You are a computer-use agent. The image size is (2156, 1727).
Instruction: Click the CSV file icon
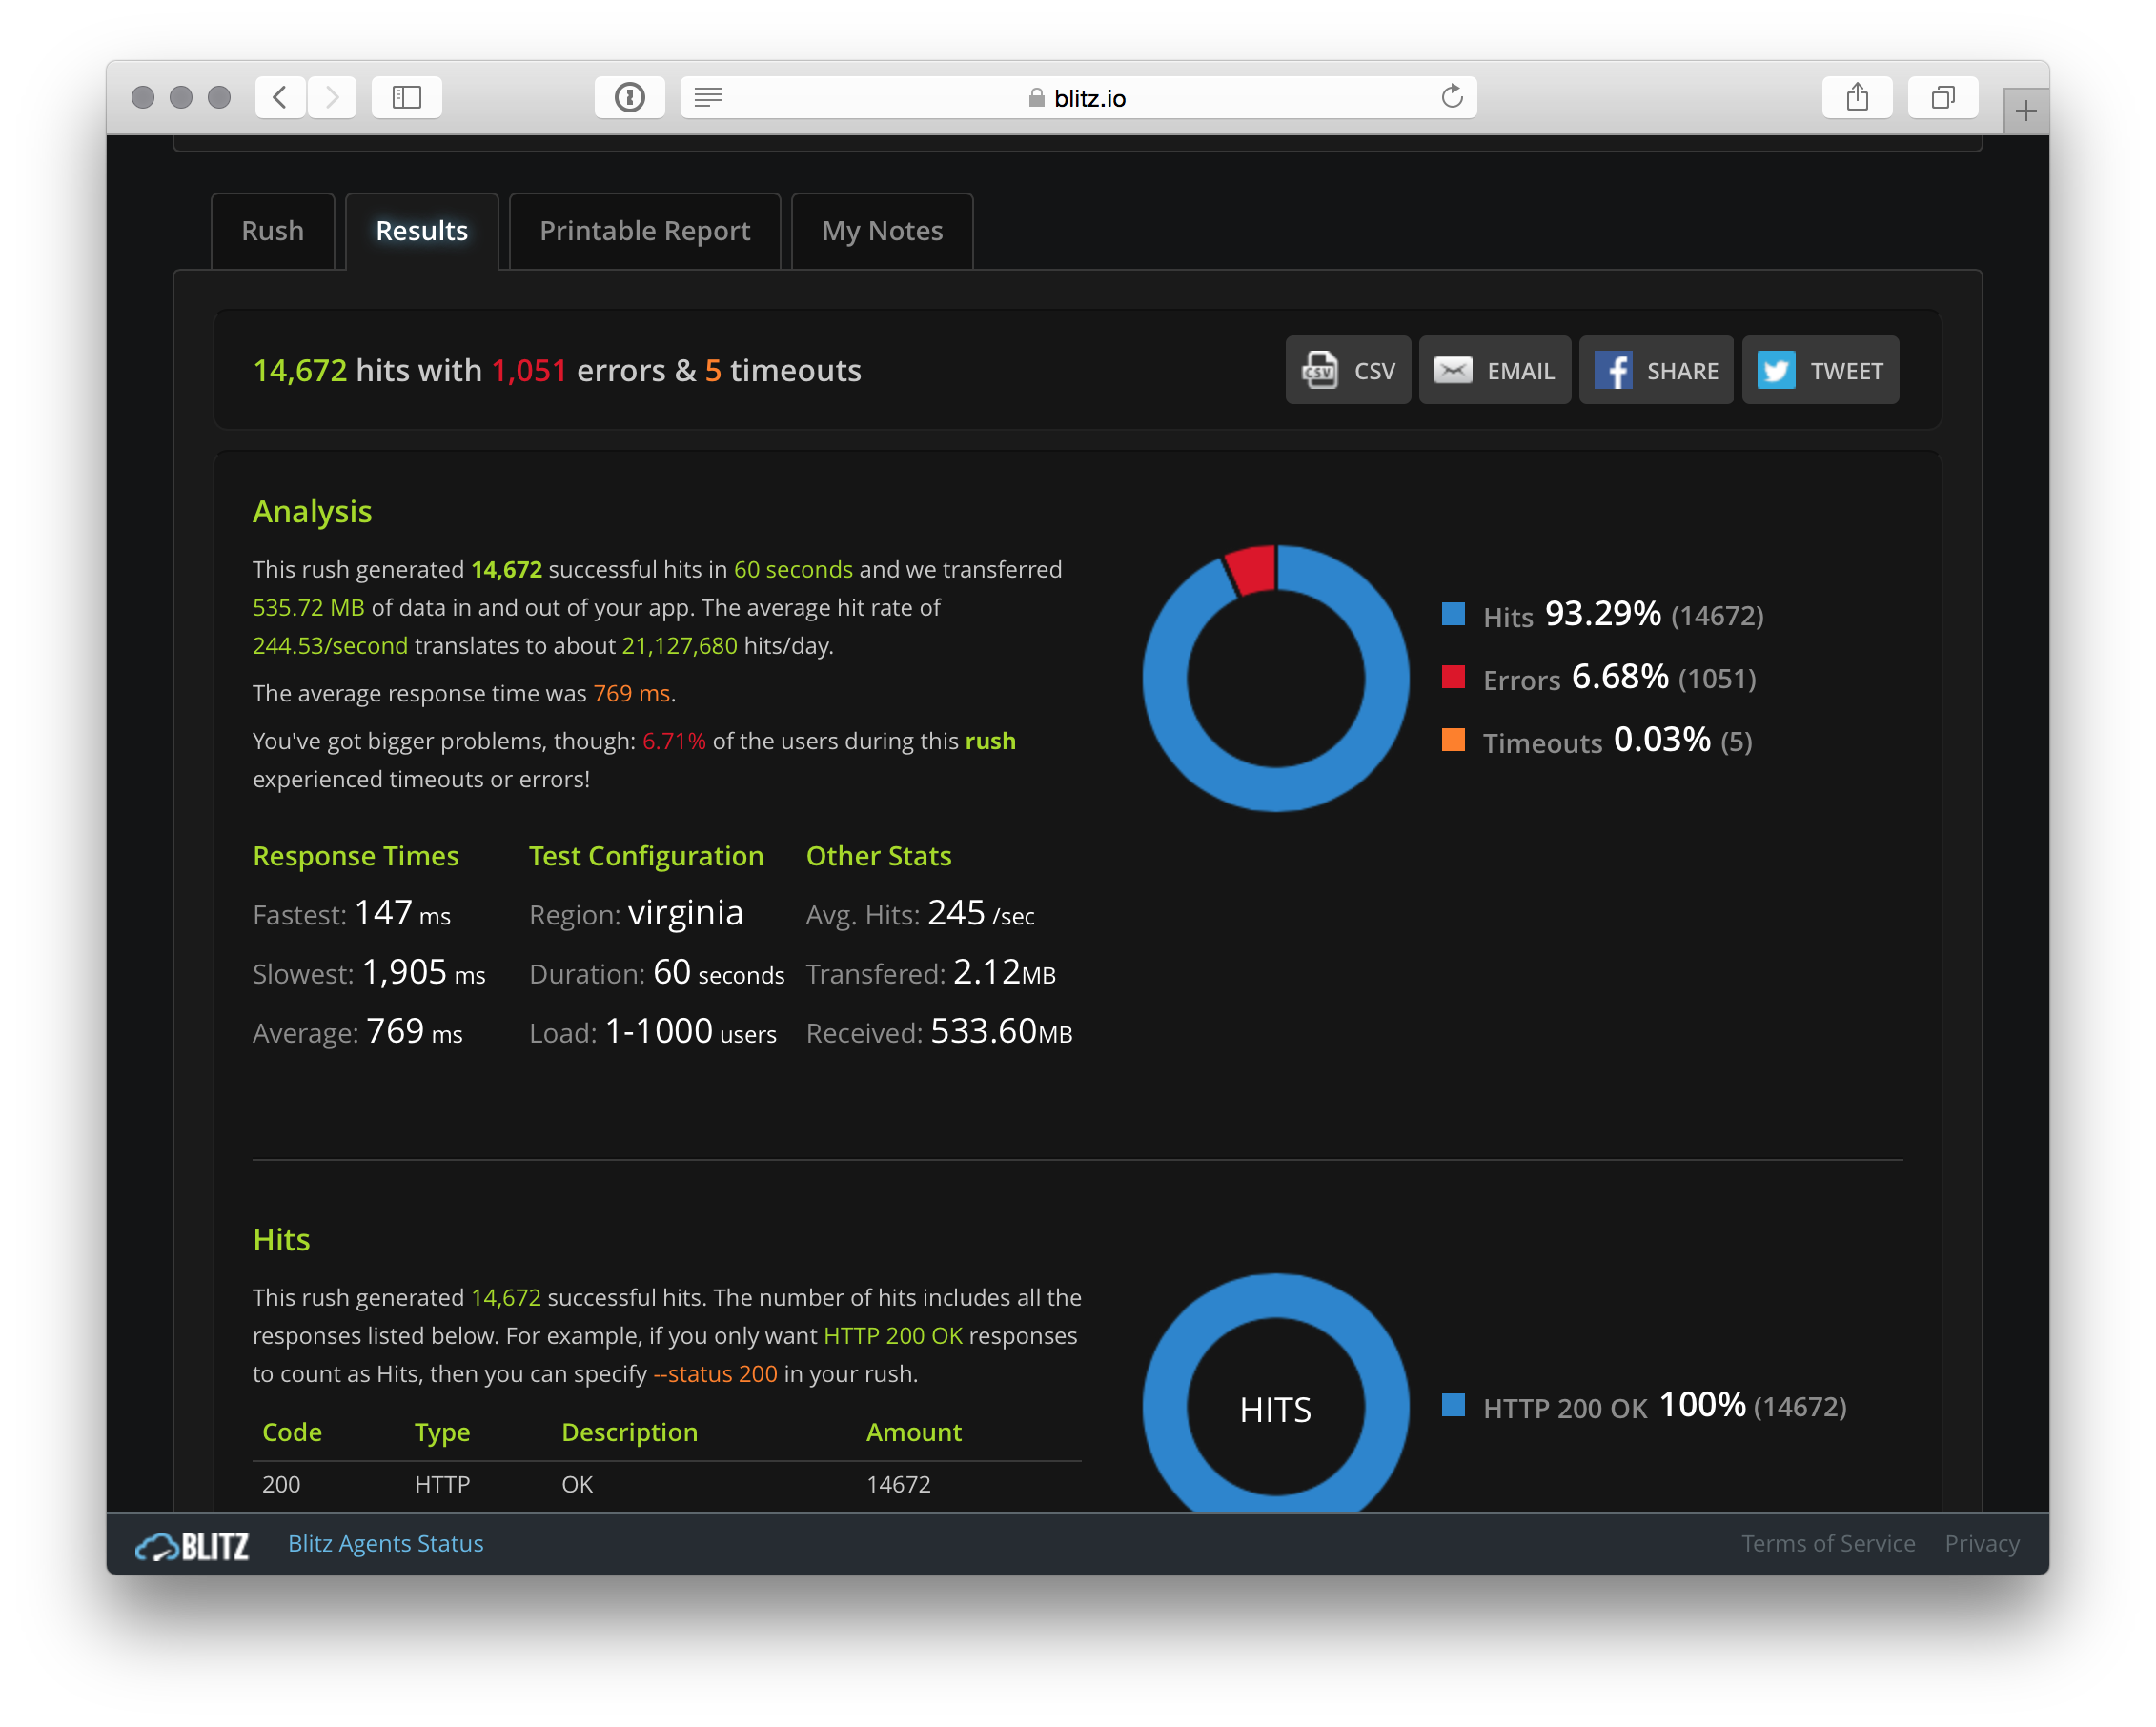pyautogui.click(x=1319, y=370)
